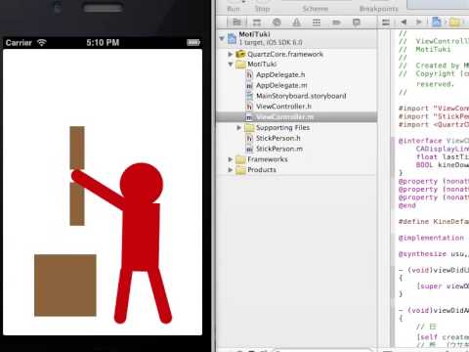Tap the upper brown vertical bar
Image resolution: width=469 pixels, height=352 pixels.
(77, 148)
